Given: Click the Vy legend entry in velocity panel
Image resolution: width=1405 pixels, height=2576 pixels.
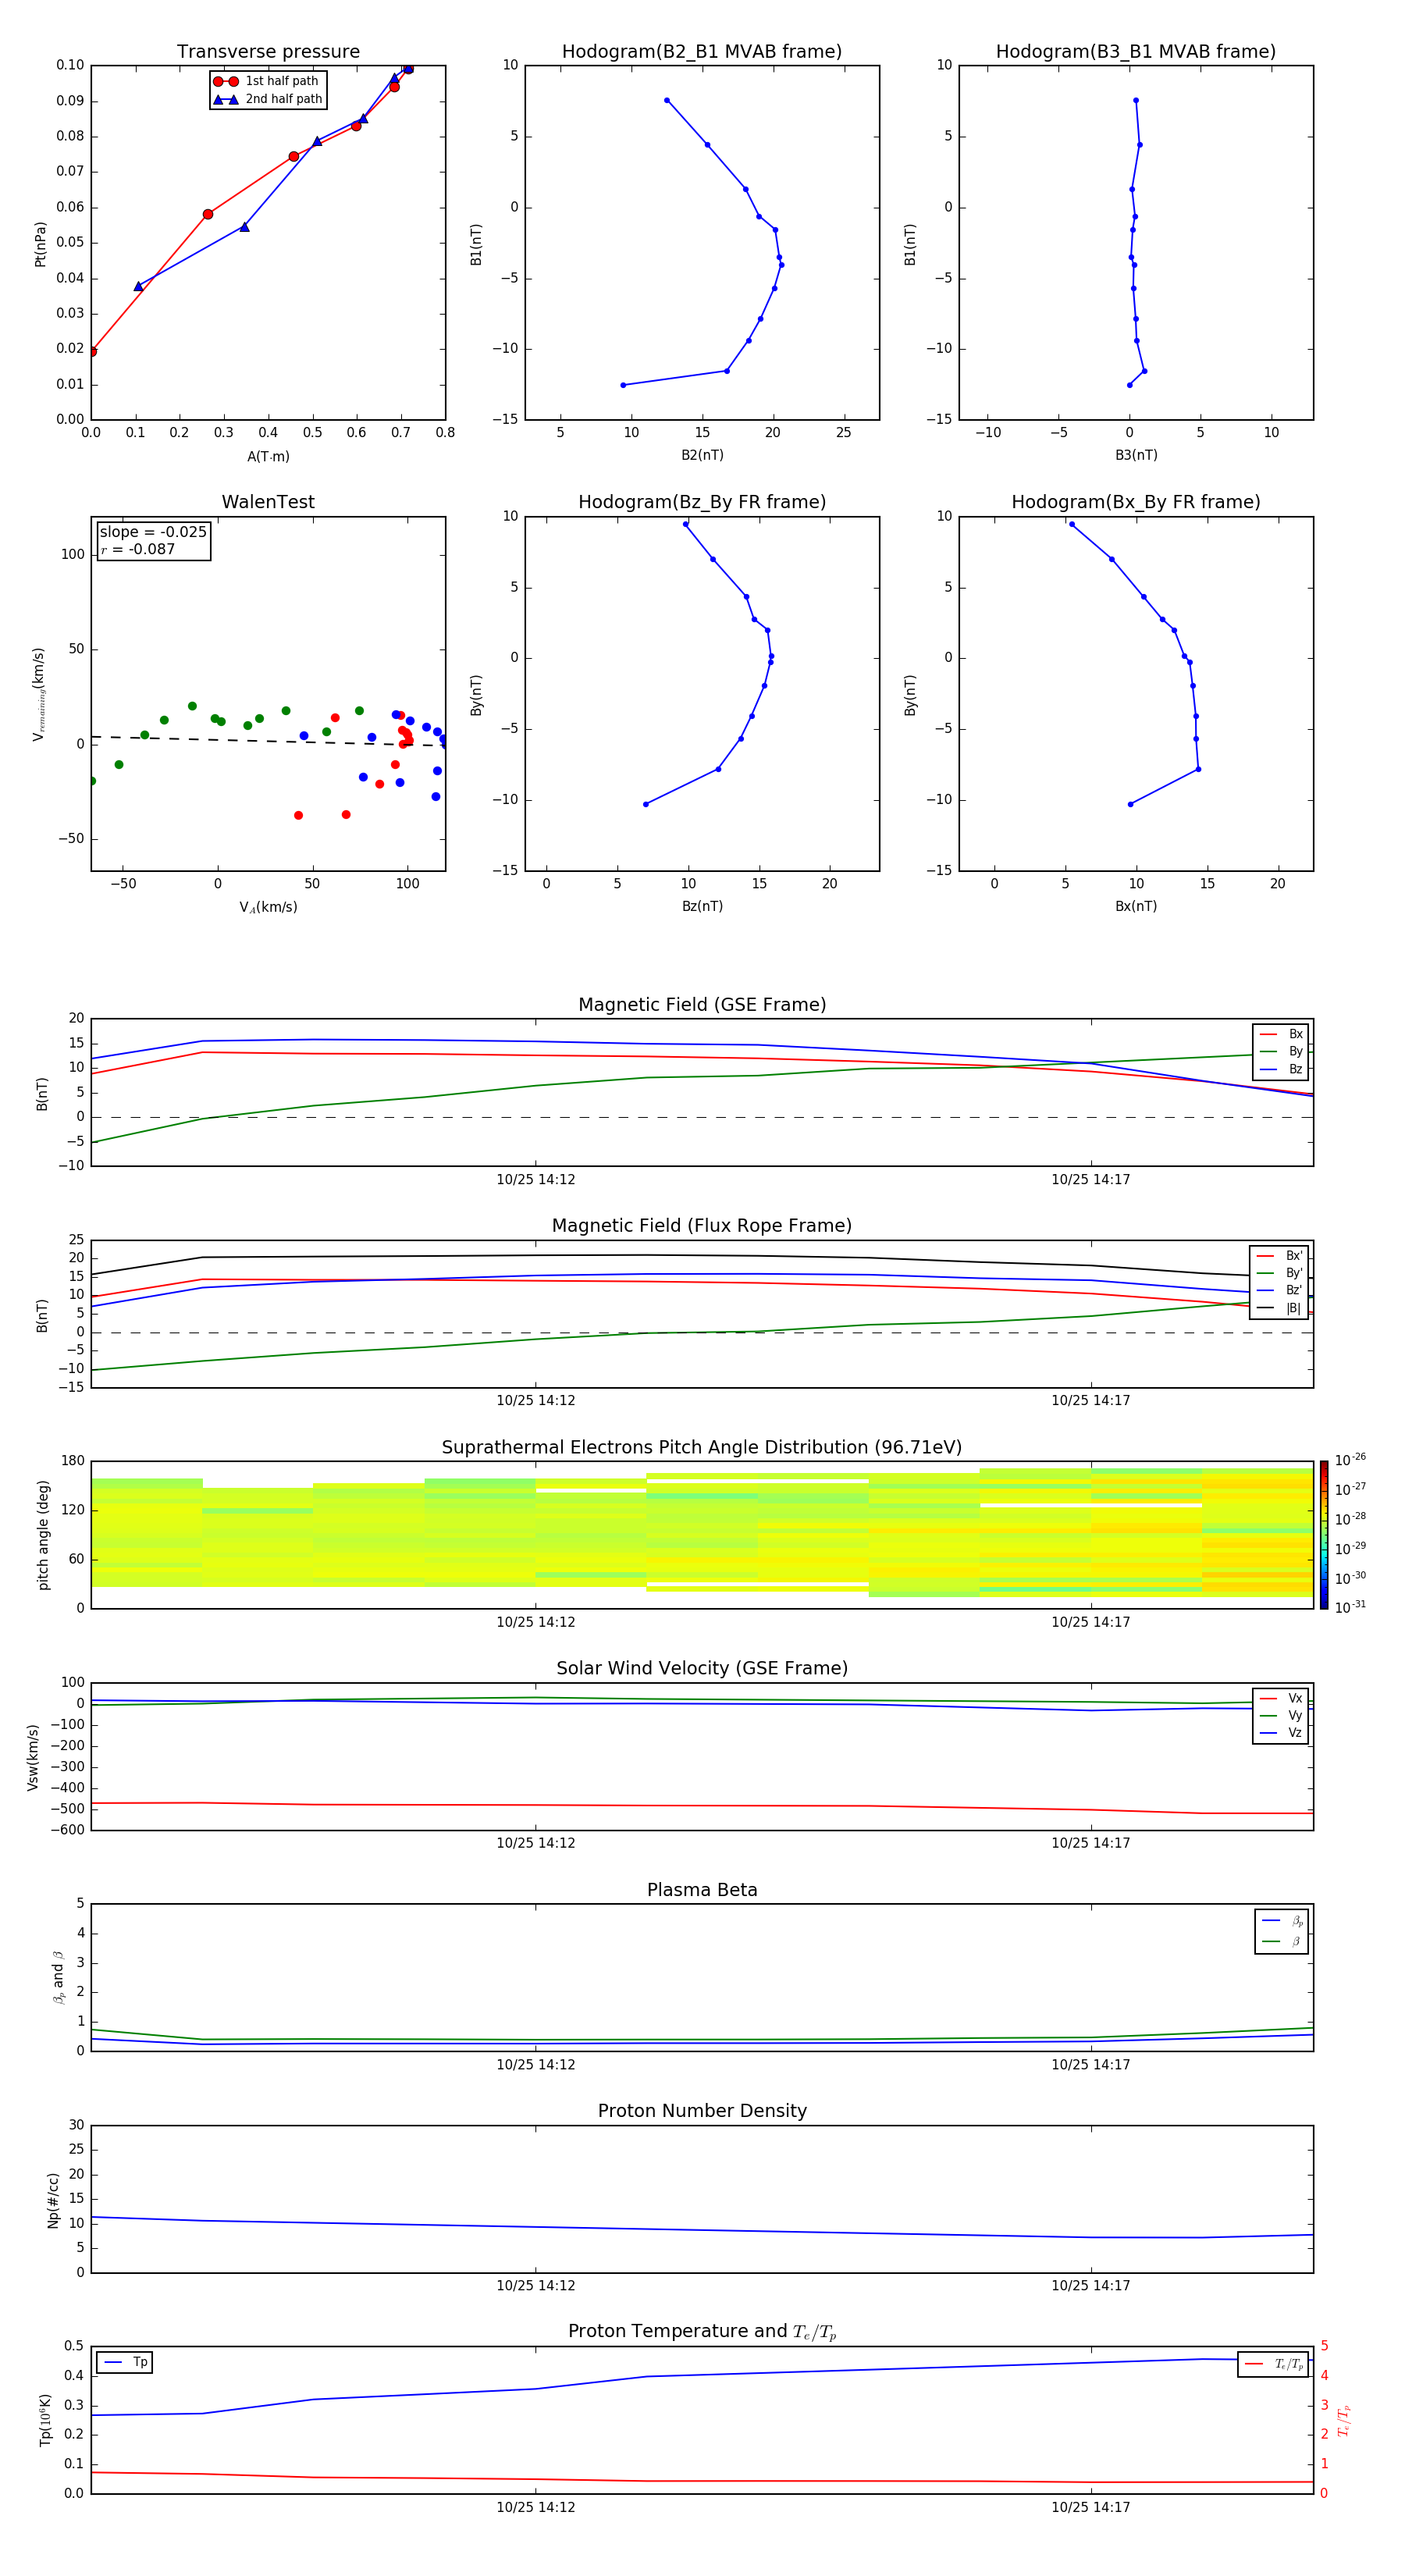Looking at the screenshot, I should pos(1281,1715).
